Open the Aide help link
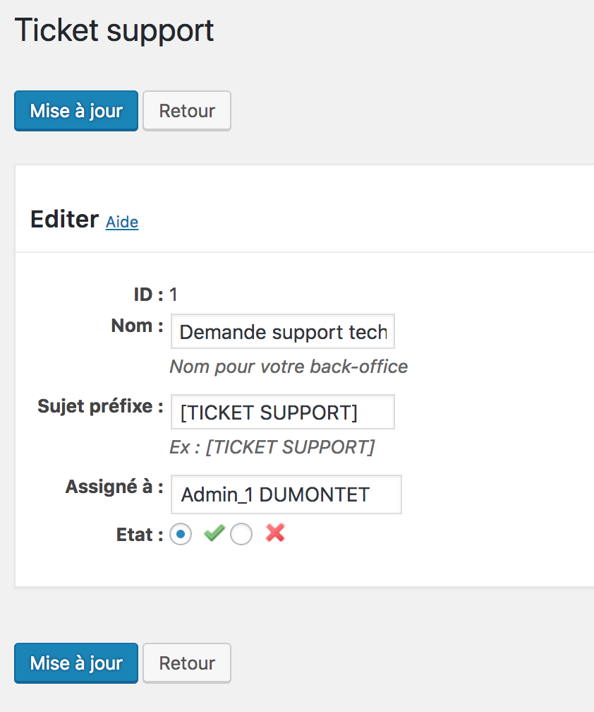The height and width of the screenshot is (712, 594). point(122,222)
